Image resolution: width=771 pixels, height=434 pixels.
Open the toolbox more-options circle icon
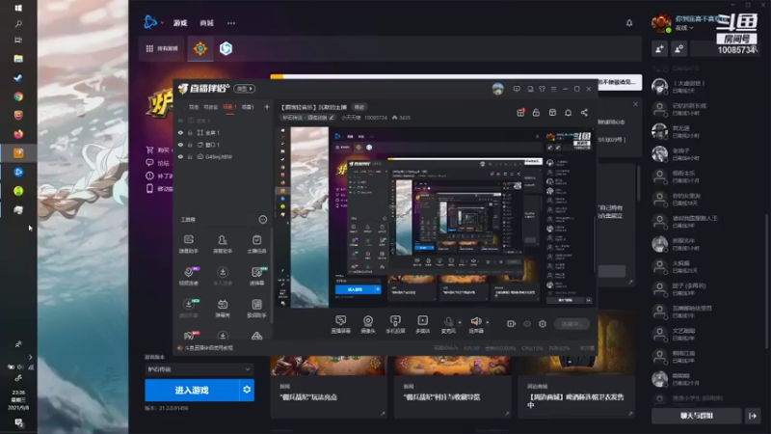(263, 220)
